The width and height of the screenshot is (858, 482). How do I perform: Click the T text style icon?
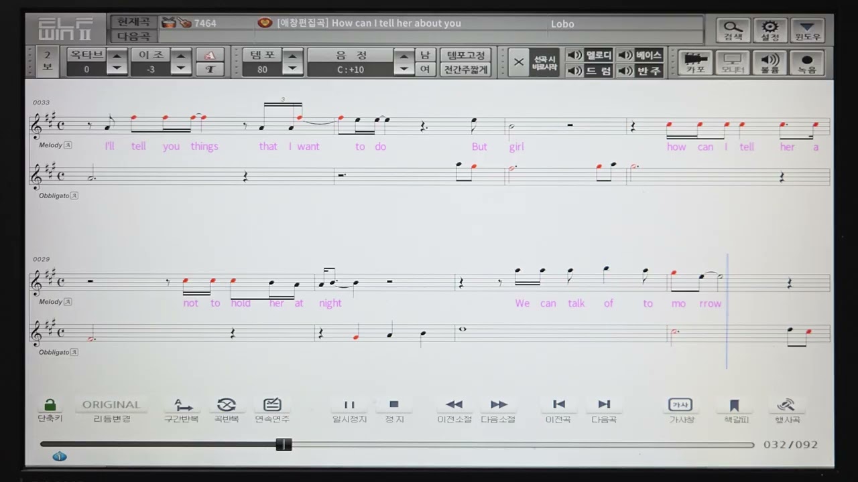click(x=210, y=69)
